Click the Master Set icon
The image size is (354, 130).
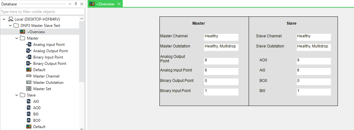pyautogui.click(x=29, y=89)
